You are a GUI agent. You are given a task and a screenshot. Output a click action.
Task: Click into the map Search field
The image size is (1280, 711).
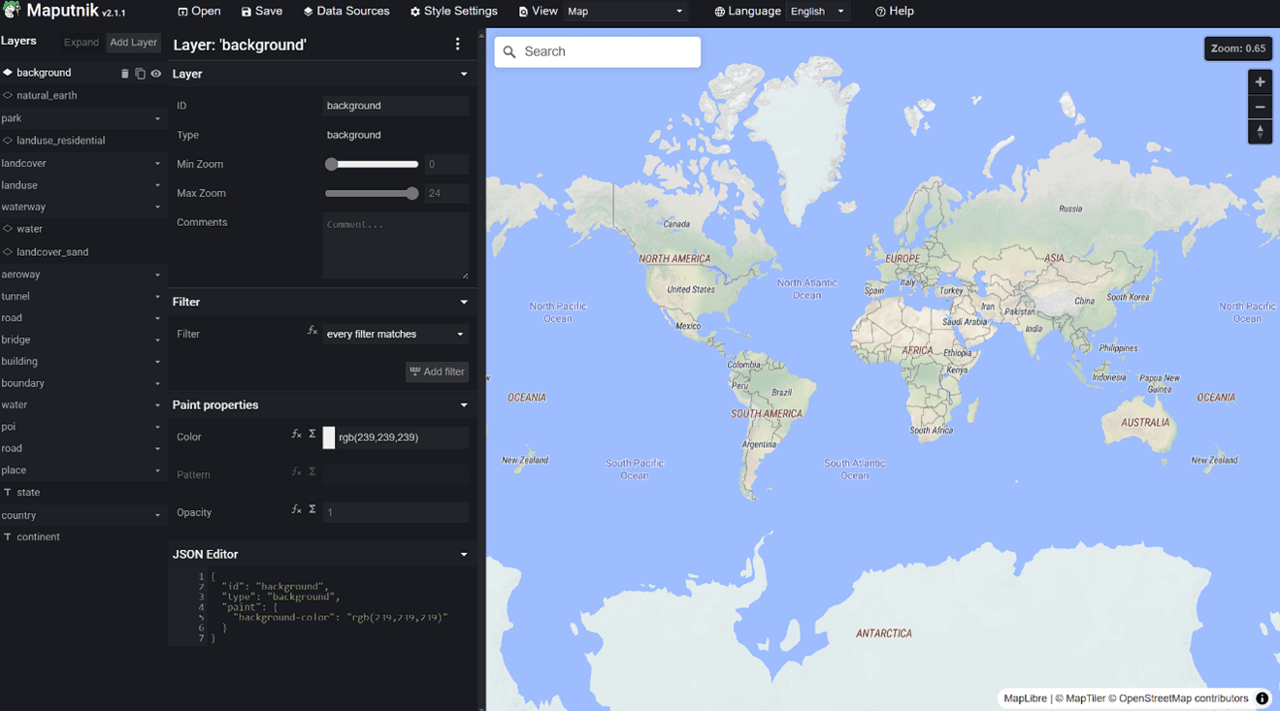[598, 51]
